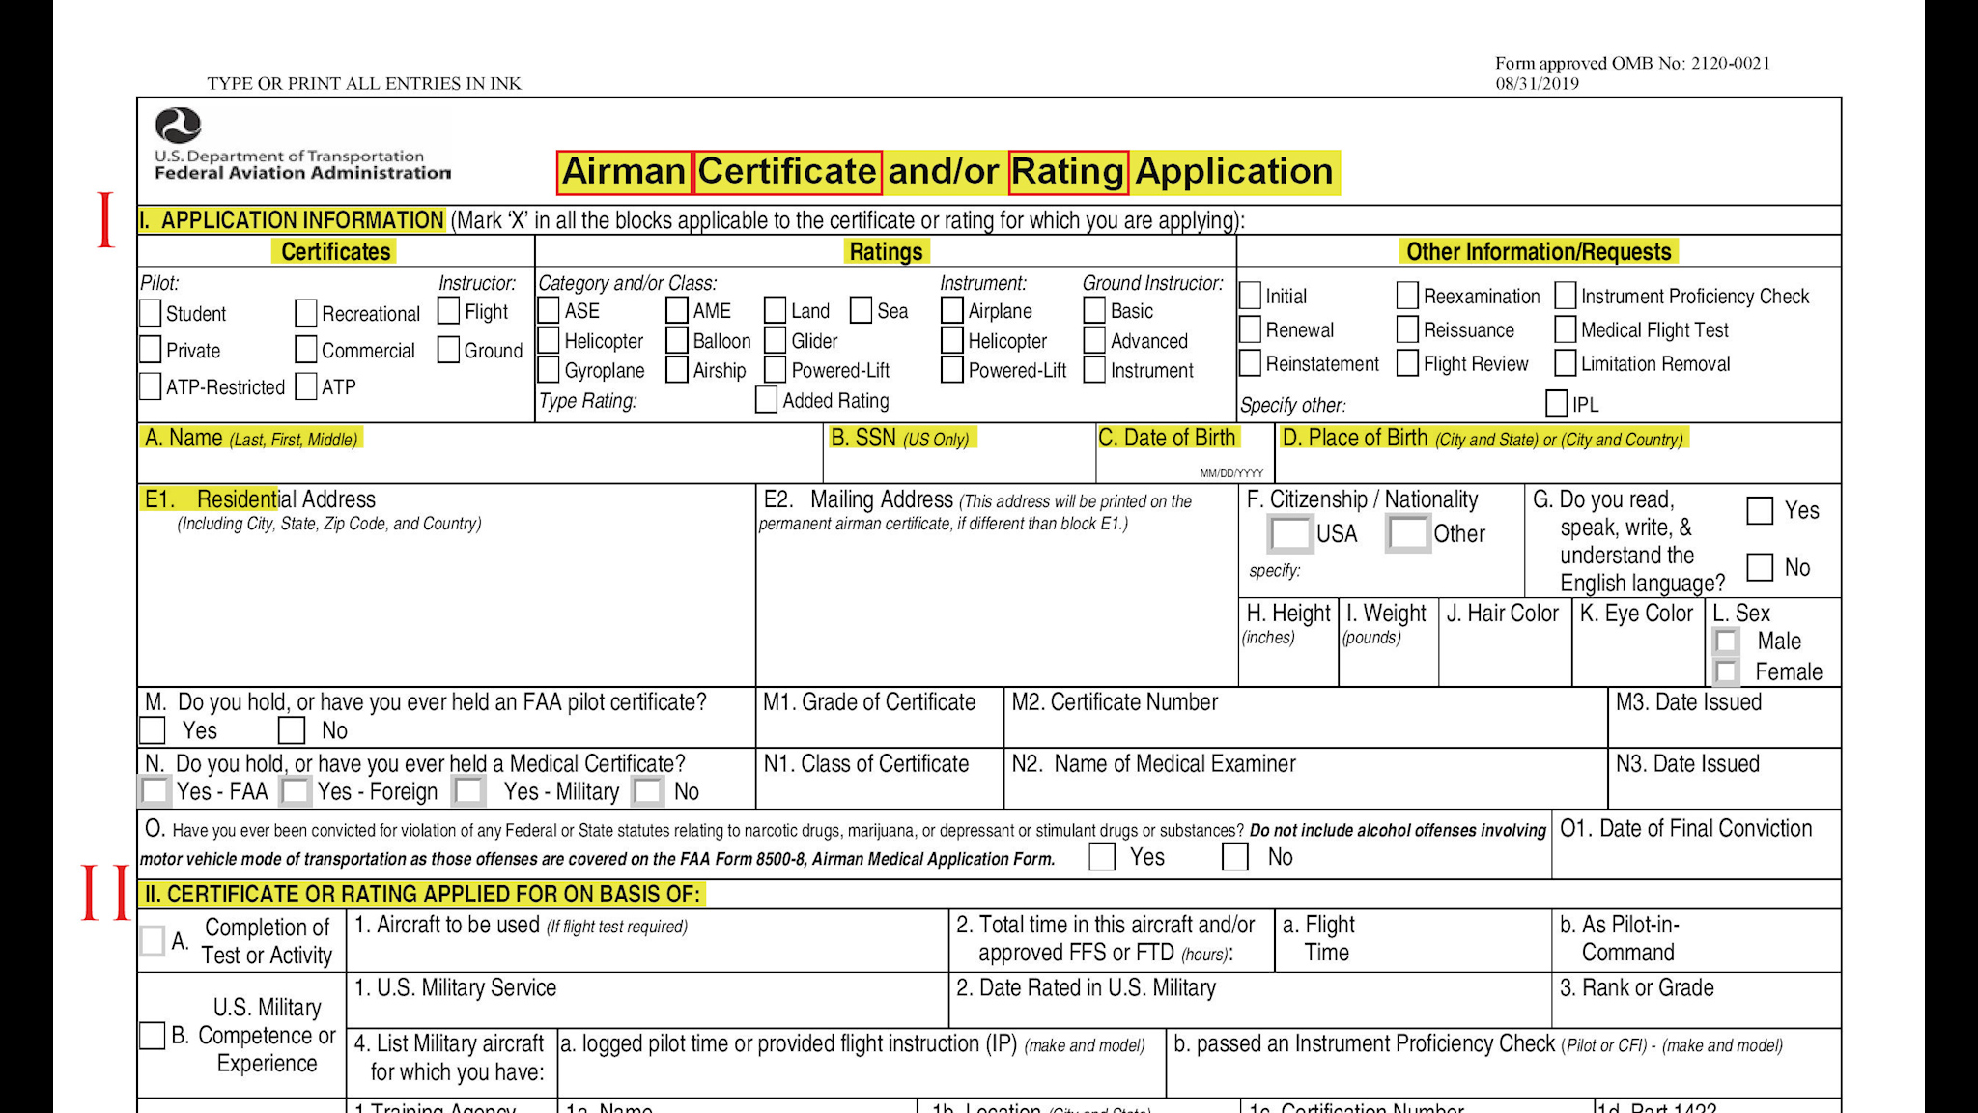
Task: Check the ATP-Restricted checkbox
Action: [150, 386]
